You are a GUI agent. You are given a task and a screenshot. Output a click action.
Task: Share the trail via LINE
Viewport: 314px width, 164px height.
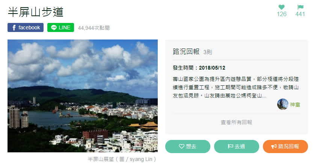coord(60,27)
